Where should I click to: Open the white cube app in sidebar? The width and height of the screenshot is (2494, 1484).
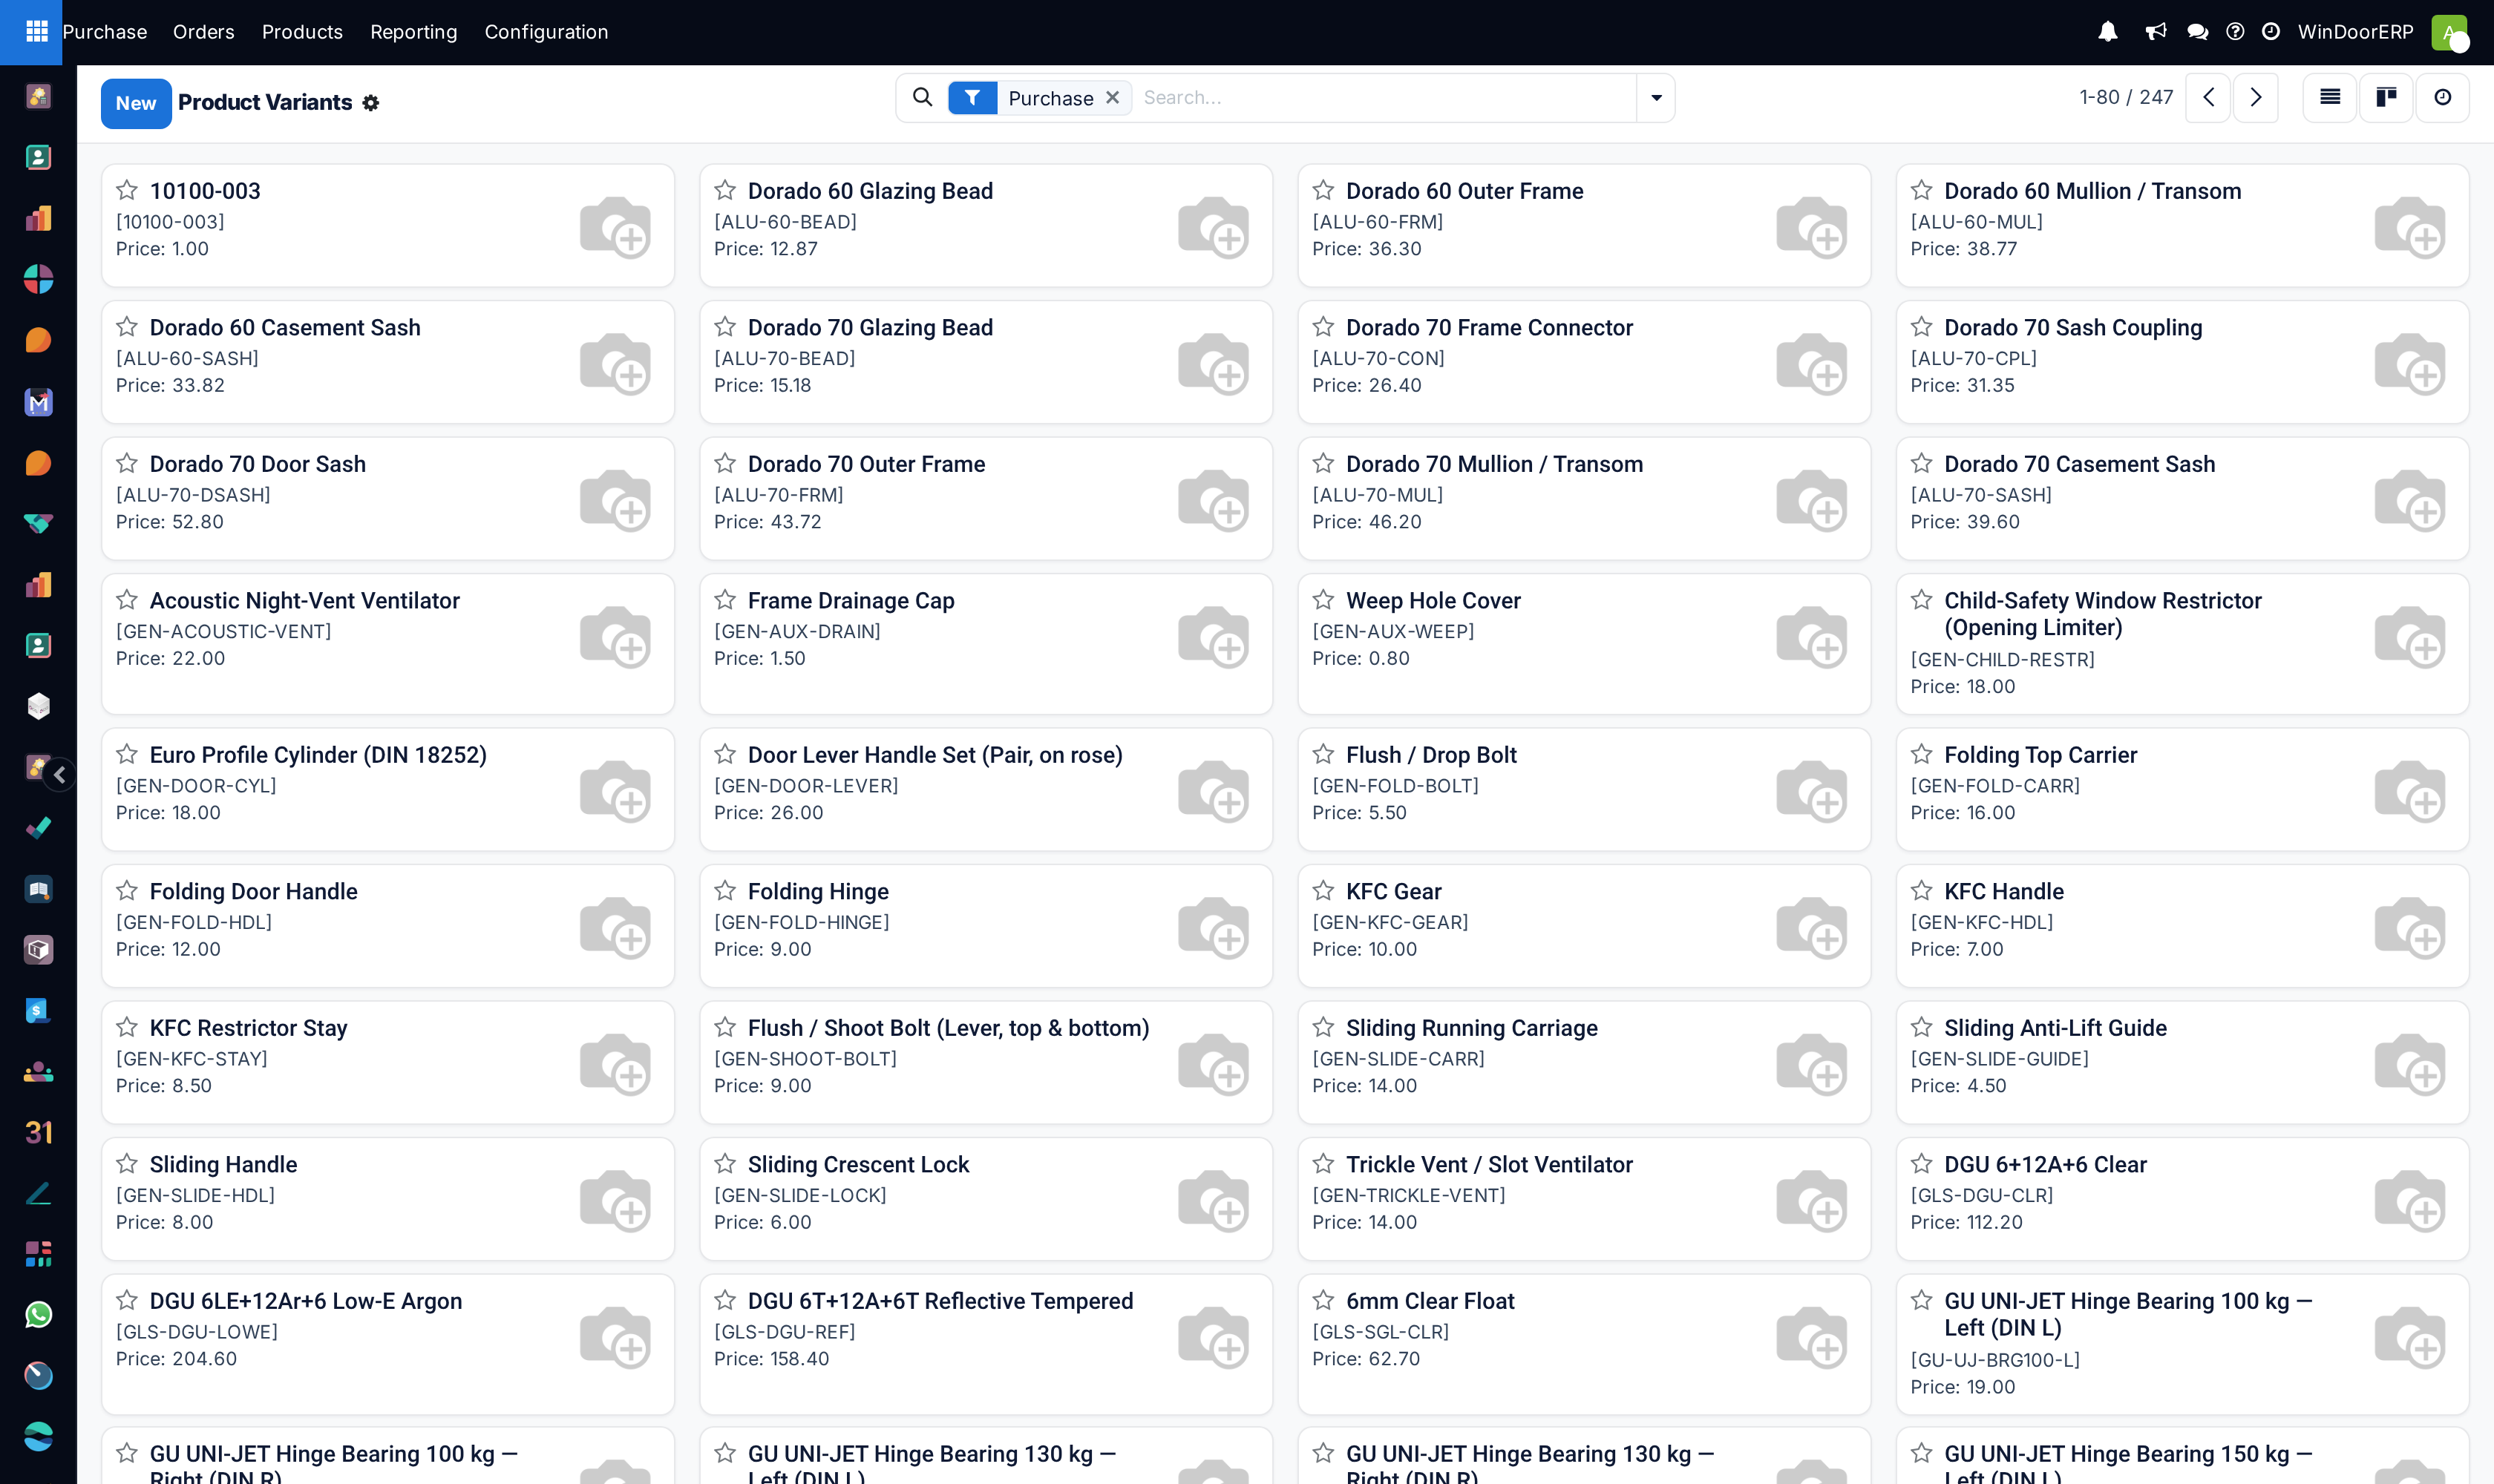(x=38, y=707)
